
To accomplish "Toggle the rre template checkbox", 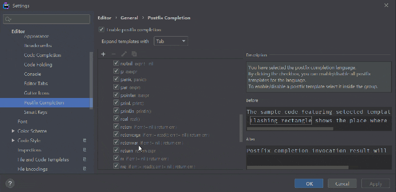I will point(116,166).
